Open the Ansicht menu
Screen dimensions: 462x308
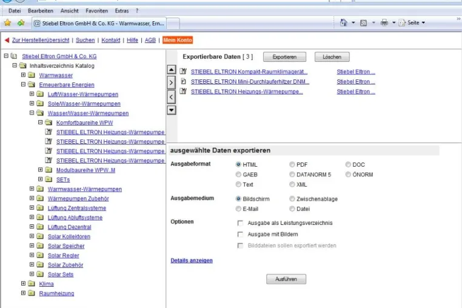(70, 11)
